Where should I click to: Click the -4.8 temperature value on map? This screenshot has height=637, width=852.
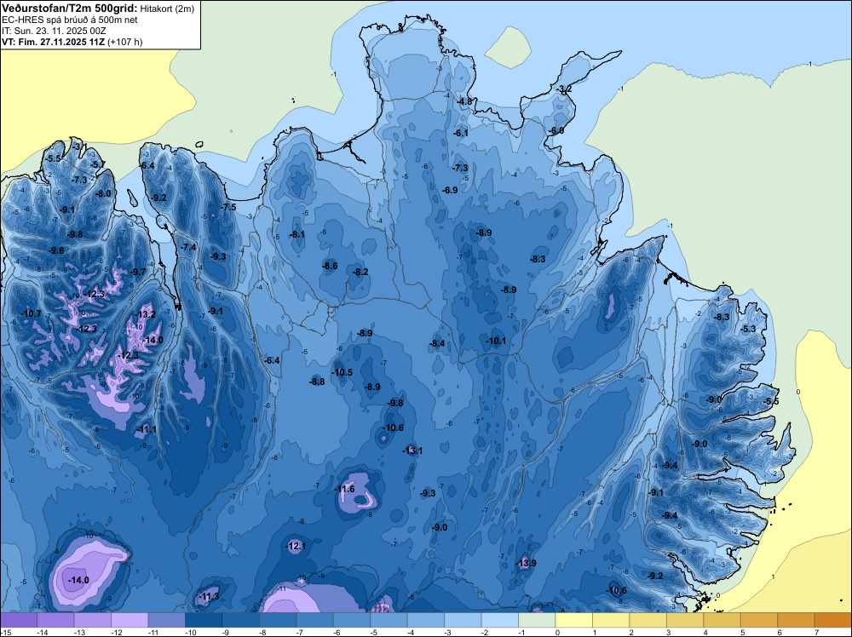click(x=464, y=101)
